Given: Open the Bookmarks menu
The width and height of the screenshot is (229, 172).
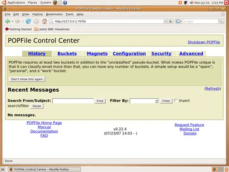Looking at the screenshot, I should click(54, 14).
